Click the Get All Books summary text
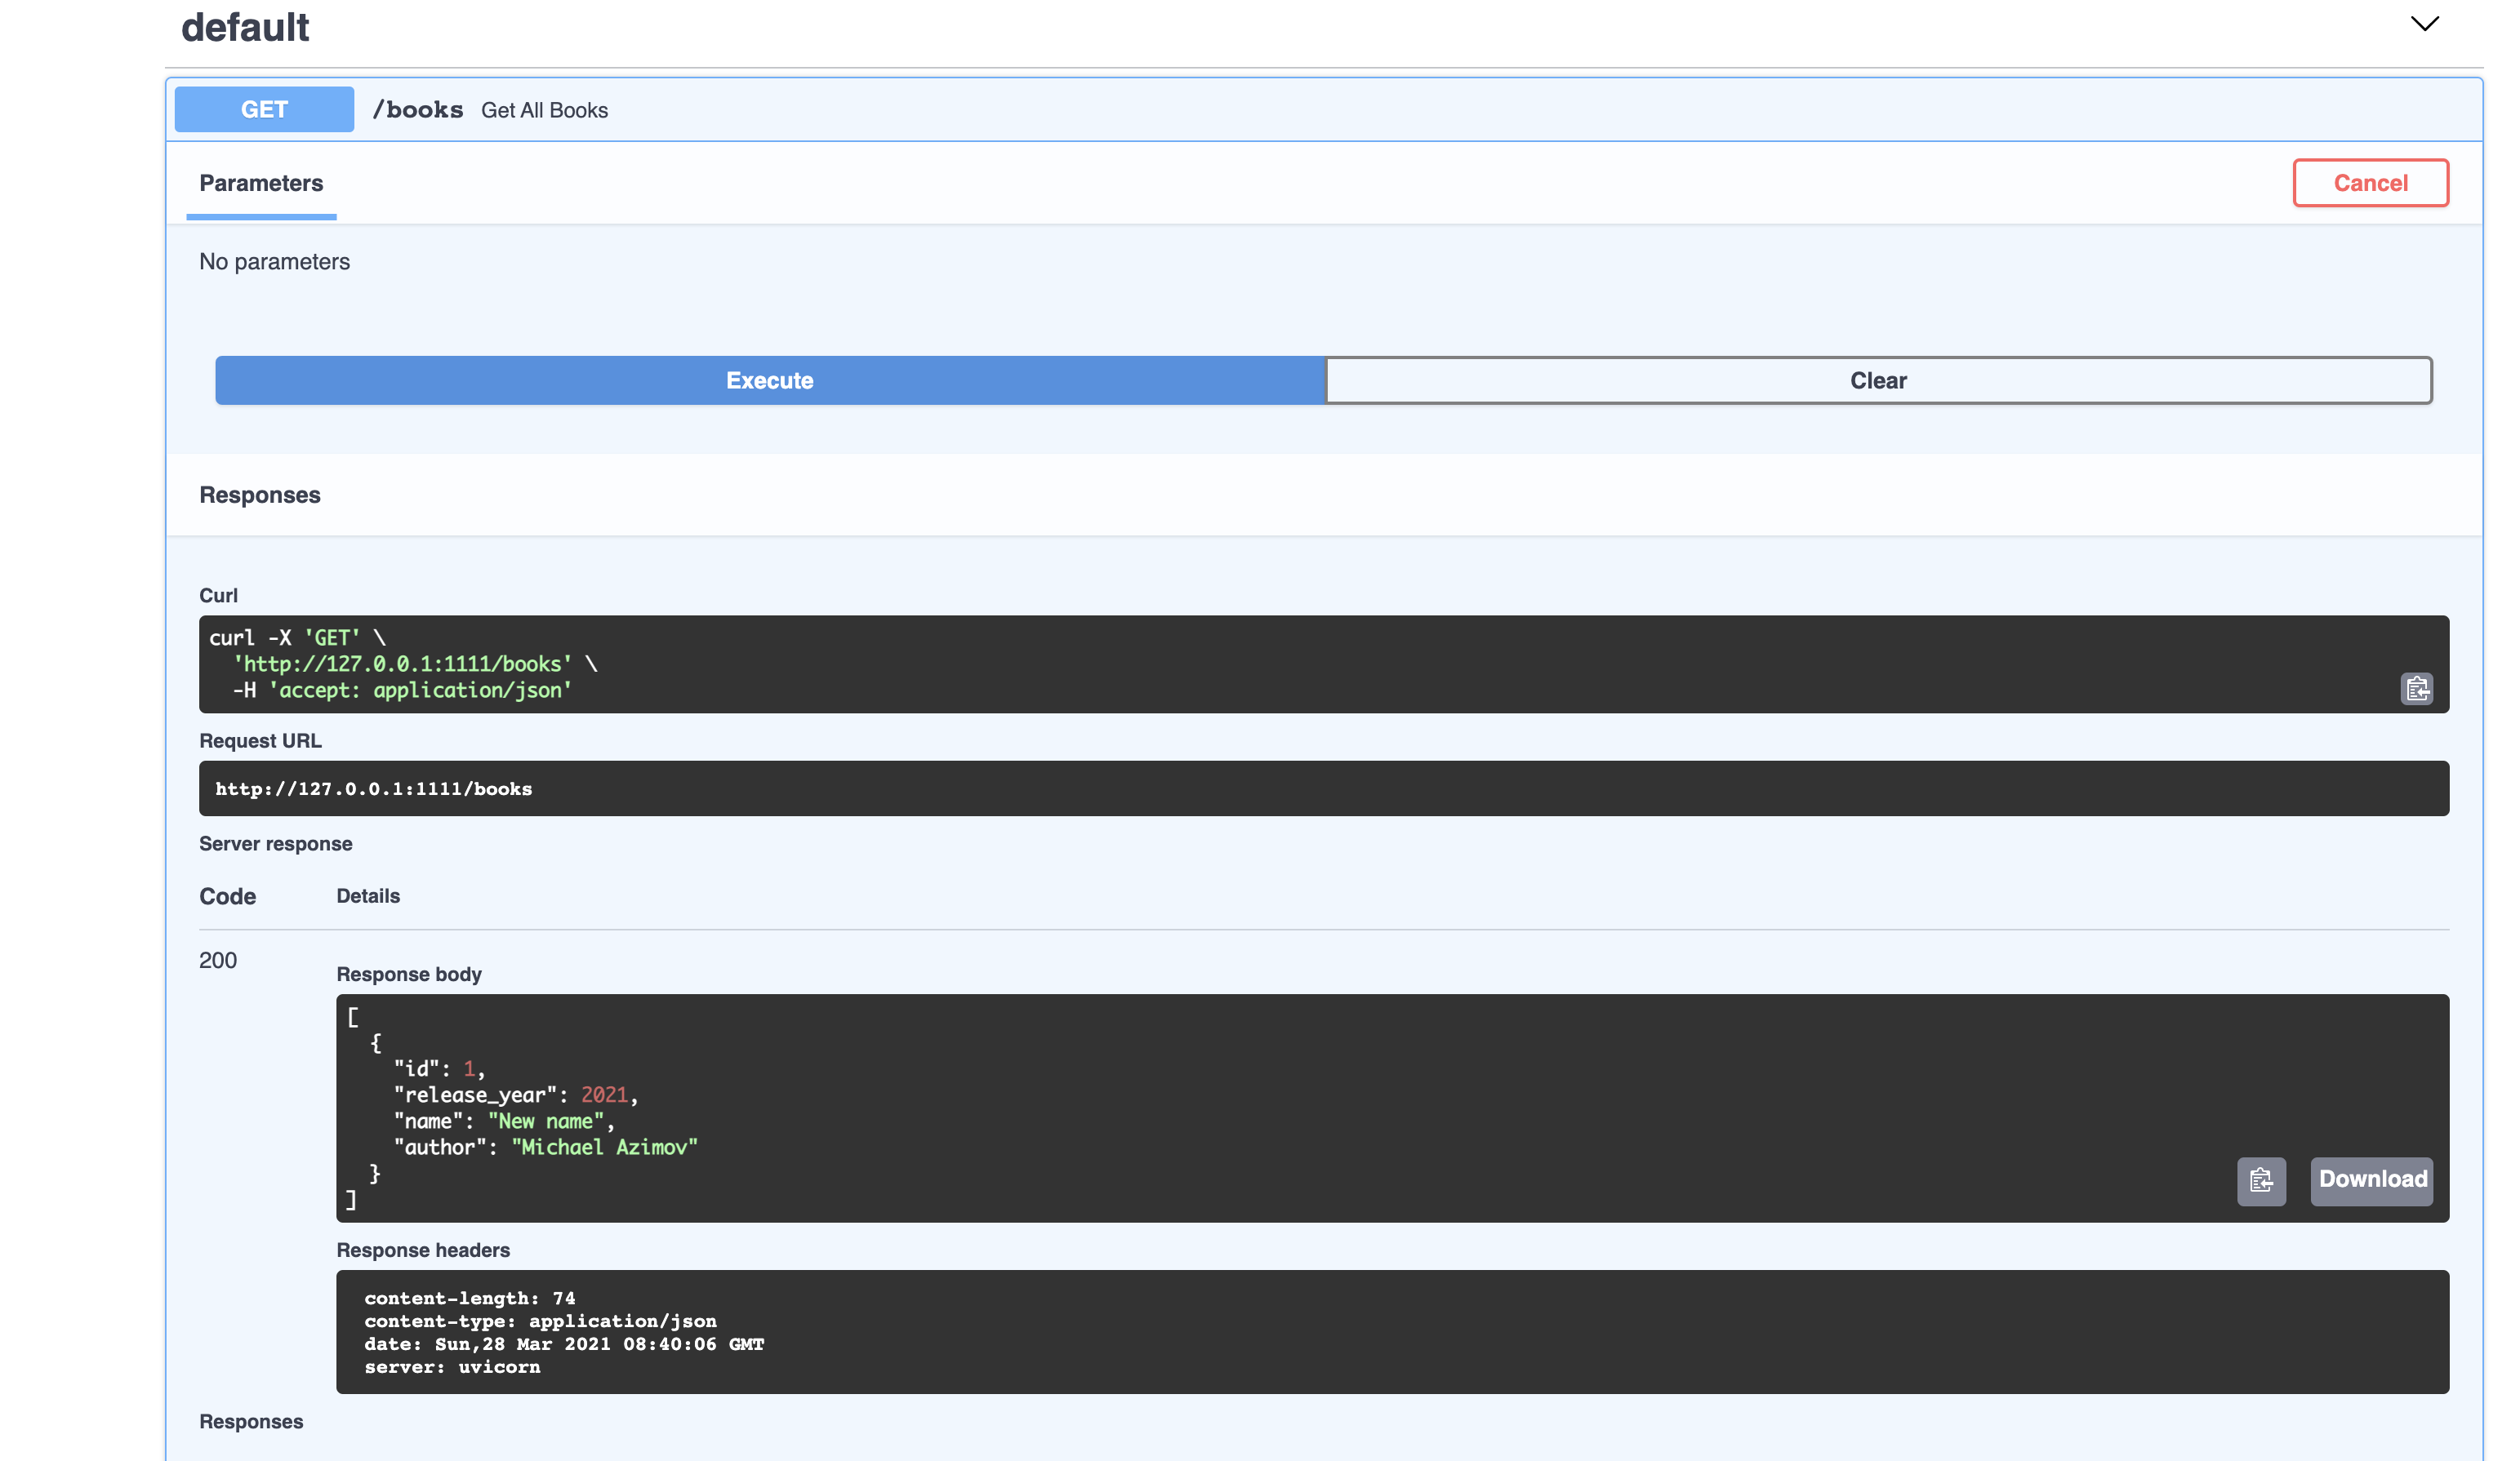Screen dimensions: 2520x1461 544,111
